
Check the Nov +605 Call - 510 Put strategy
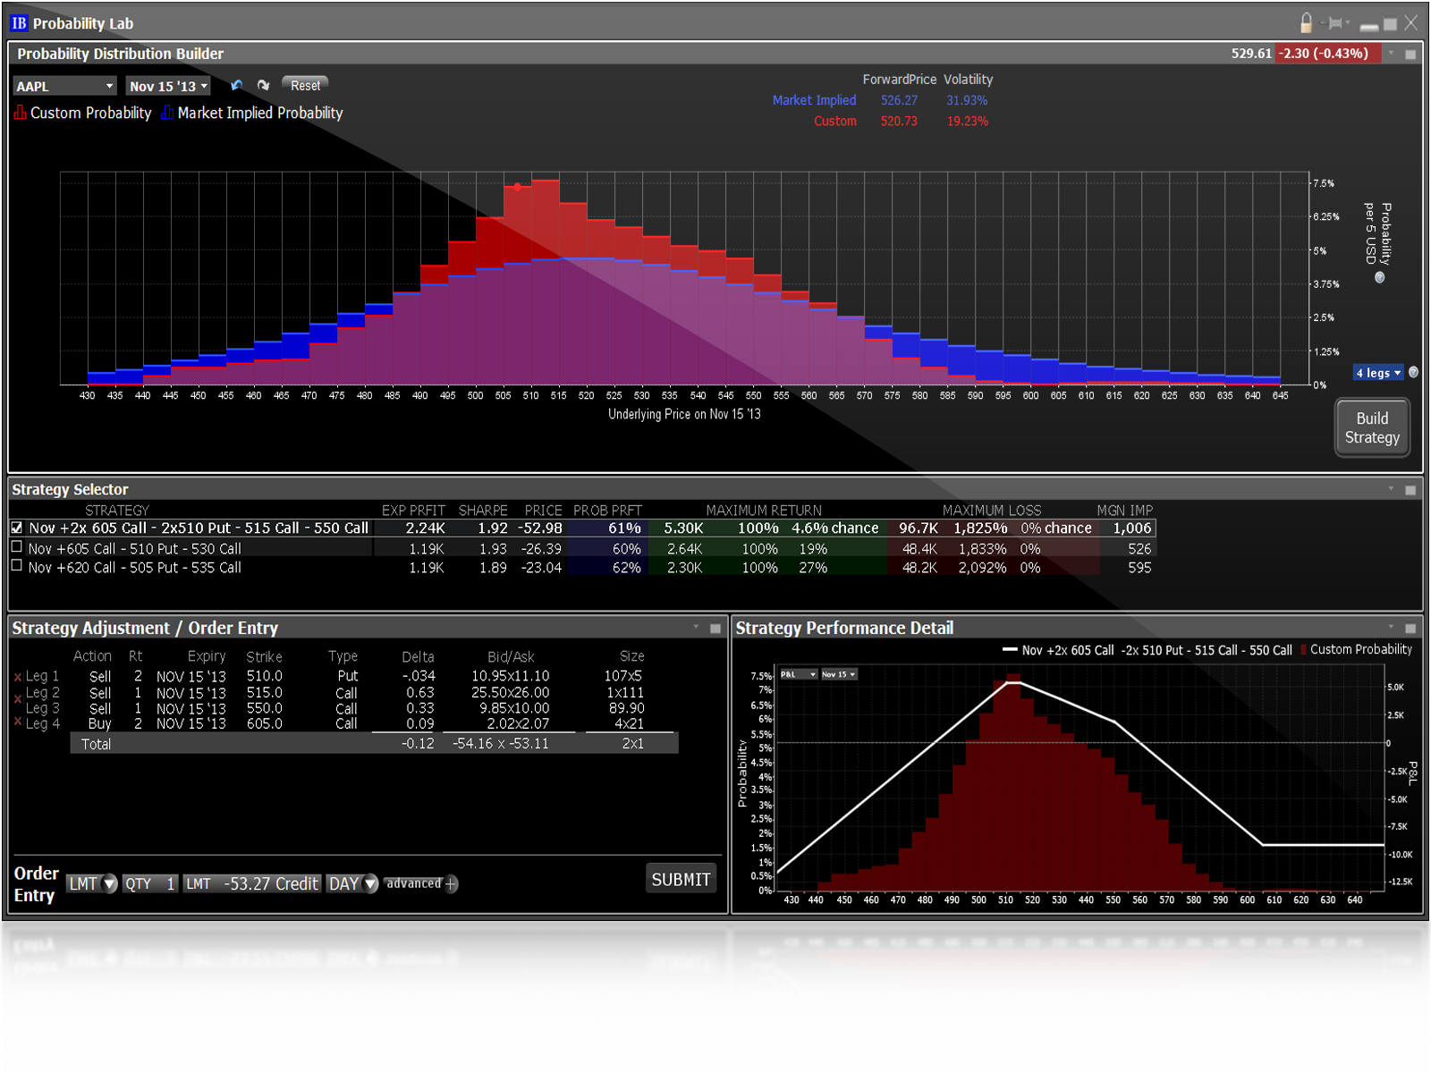click(x=16, y=546)
